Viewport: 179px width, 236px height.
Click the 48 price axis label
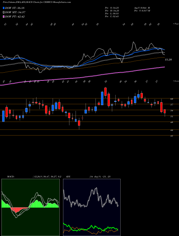[171, 122]
